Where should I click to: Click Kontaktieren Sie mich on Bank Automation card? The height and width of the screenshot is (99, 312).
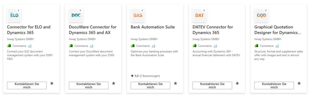(151, 86)
